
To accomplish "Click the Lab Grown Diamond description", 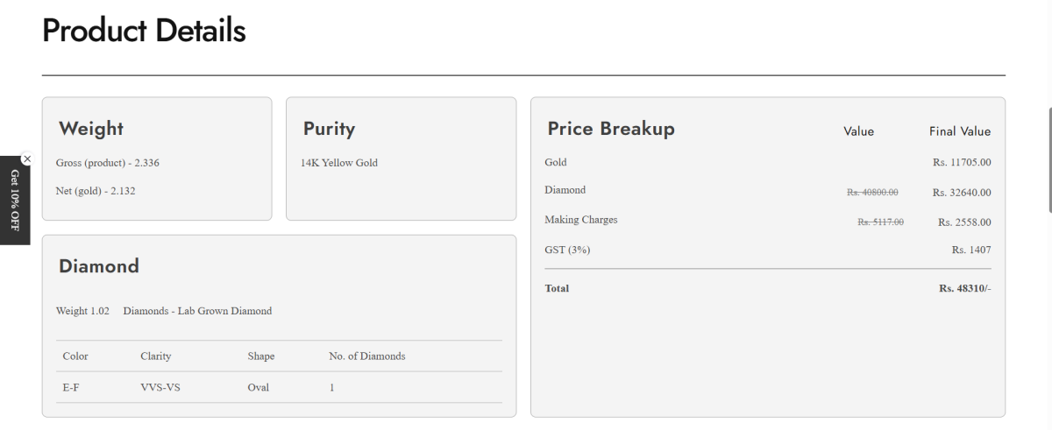I will point(197,311).
